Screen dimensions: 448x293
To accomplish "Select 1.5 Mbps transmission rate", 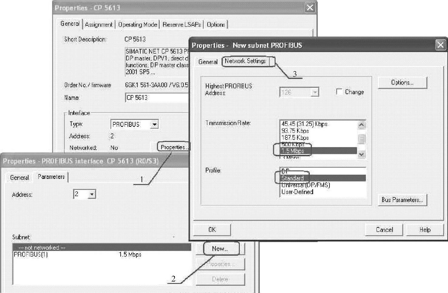I will click(319, 151).
